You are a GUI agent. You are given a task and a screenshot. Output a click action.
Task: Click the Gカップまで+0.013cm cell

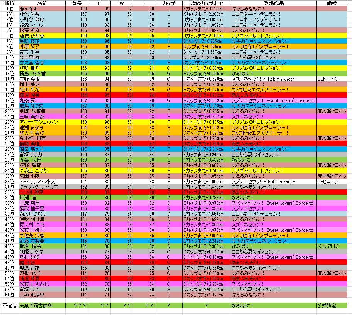click(207, 106)
